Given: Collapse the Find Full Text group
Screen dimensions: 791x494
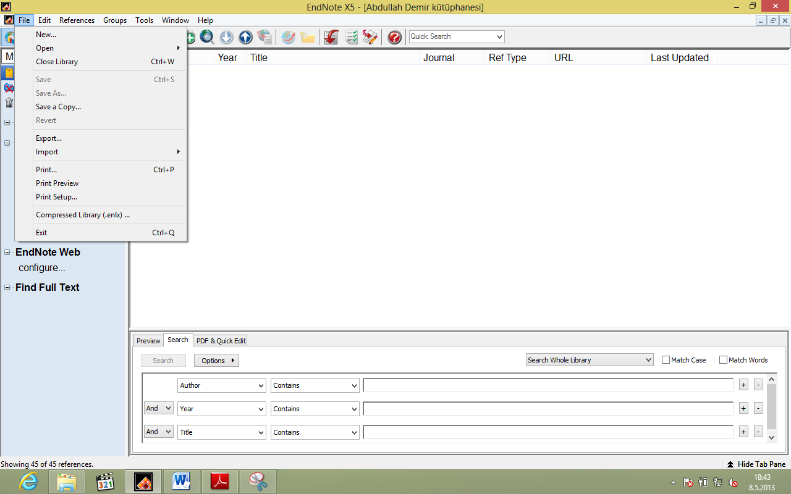Looking at the screenshot, I should (x=8, y=287).
